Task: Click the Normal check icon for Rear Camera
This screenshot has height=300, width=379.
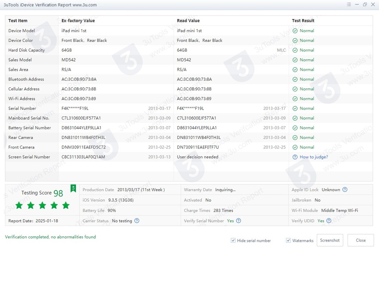Action: tap(295, 137)
